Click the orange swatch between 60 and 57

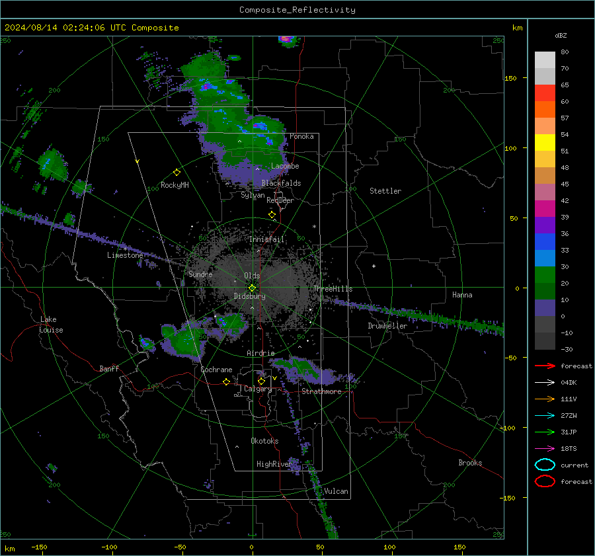pos(545,110)
